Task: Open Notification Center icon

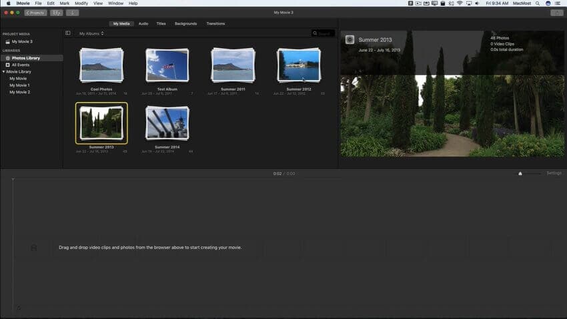Action: tap(558, 3)
